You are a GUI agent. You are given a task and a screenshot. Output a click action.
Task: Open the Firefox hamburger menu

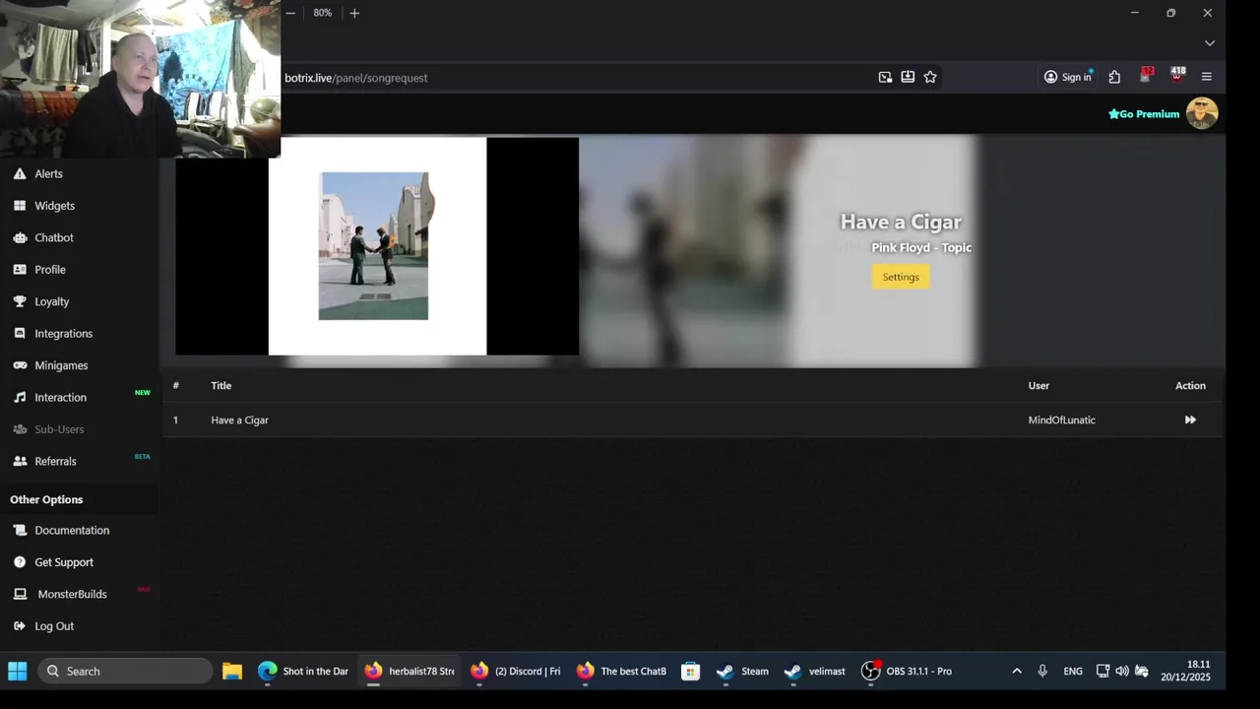[1207, 77]
